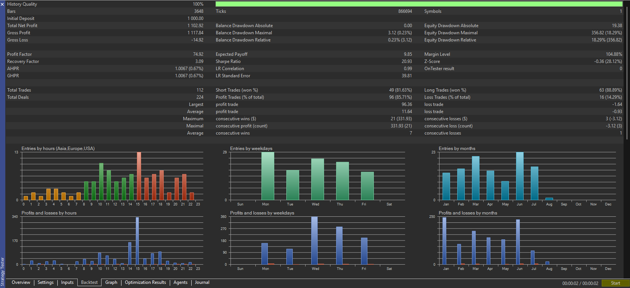Click the Profit Factor row
Image resolution: width=630 pixels, height=288 pixels.
click(x=105, y=54)
